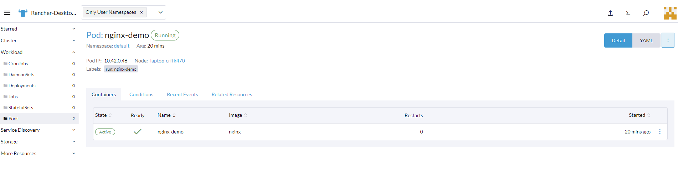
Task: Open the user avatar menu
Action: point(670,13)
